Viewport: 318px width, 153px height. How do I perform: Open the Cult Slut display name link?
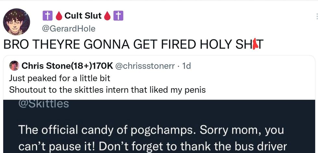(83, 16)
